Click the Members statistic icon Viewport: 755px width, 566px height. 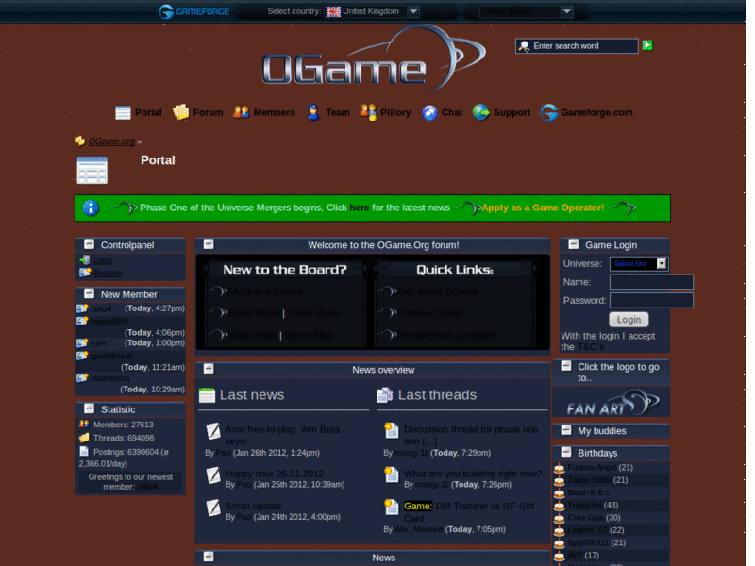click(84, 424)
